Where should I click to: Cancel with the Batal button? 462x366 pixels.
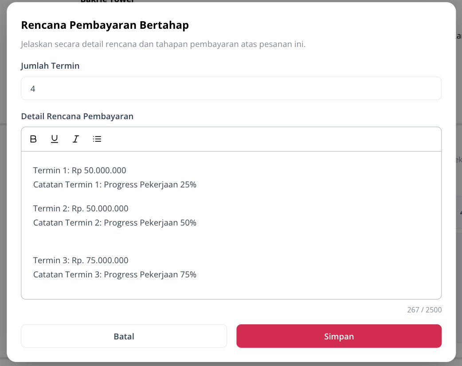pyautogui.click(x=124, y=336)
